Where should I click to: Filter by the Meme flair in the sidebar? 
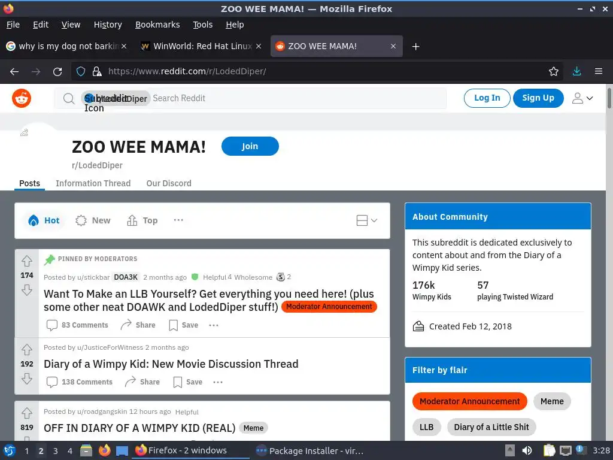552,401
